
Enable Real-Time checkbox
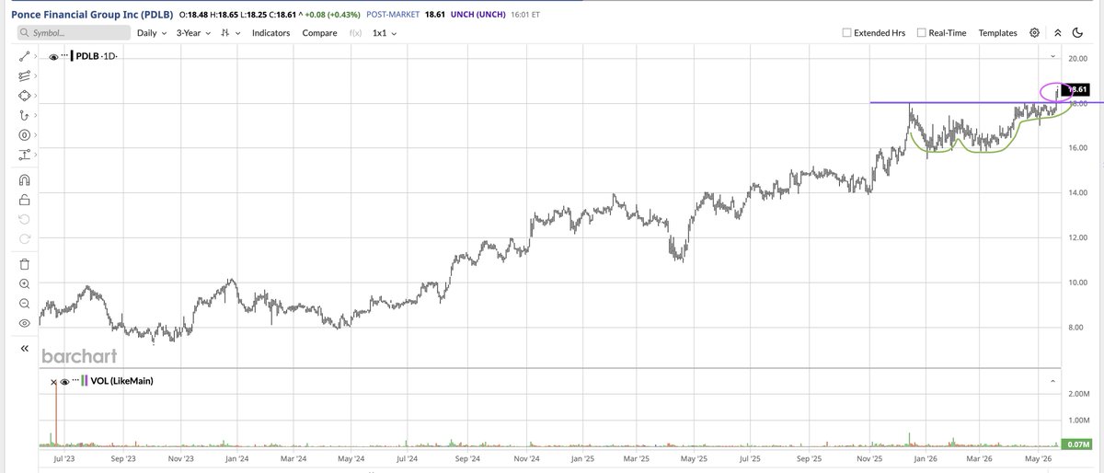coord(920,33)
